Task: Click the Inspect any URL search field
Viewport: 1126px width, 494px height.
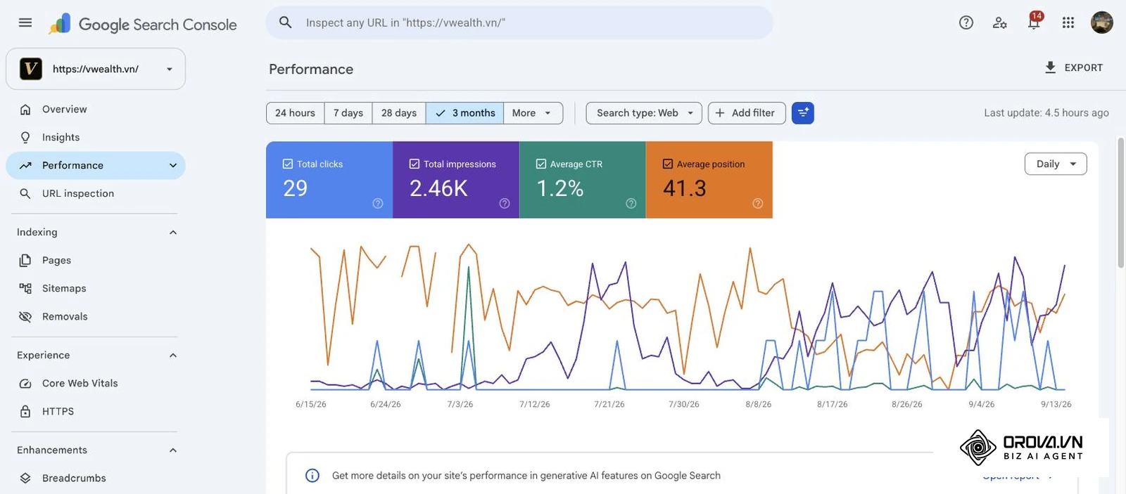Action: click(519, 22)
